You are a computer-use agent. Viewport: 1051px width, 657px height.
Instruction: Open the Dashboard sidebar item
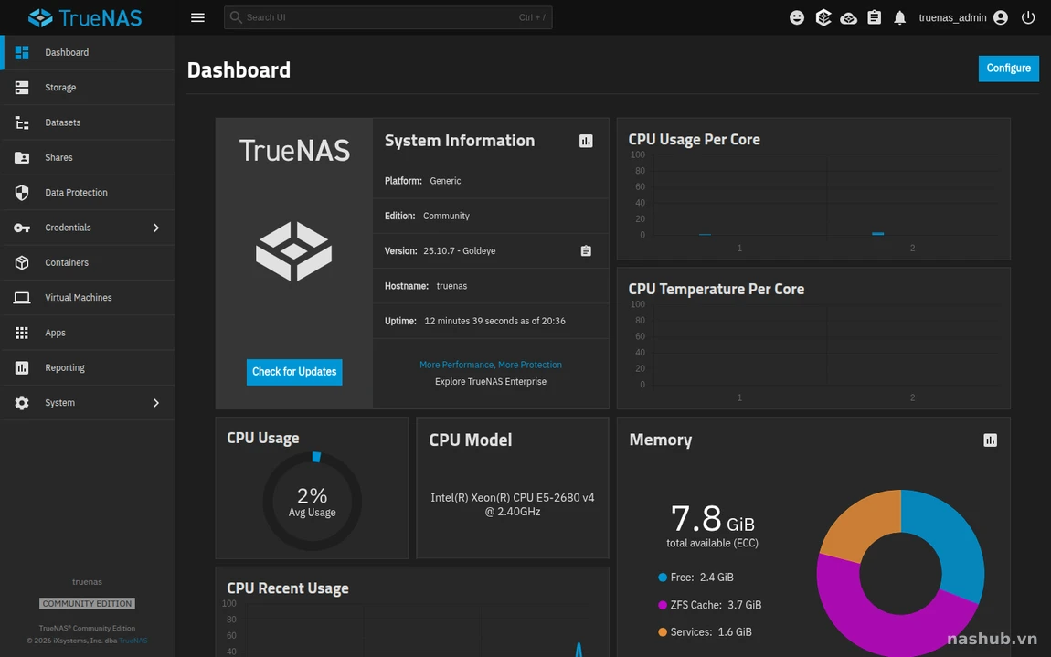[87, 52]
